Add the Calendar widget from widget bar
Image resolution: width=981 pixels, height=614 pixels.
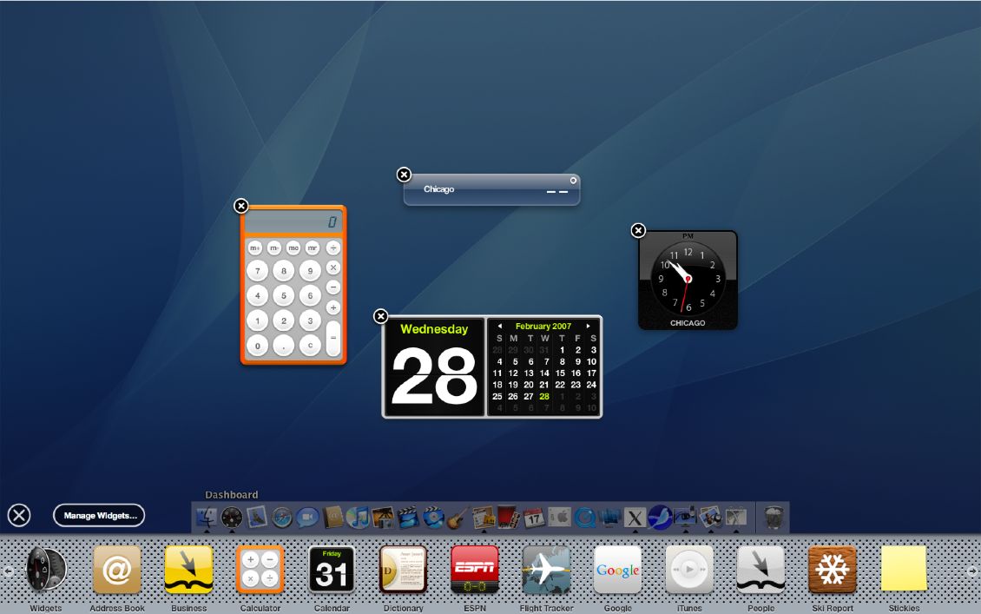tap(332, 569)
